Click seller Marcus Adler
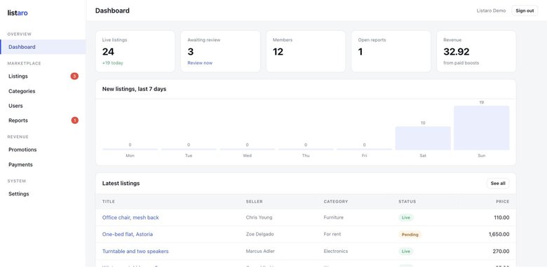547x267 pixels. click(260, 252)
